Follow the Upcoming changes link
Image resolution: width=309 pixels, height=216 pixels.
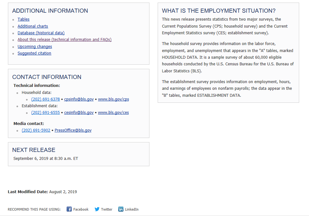point(35,47)
